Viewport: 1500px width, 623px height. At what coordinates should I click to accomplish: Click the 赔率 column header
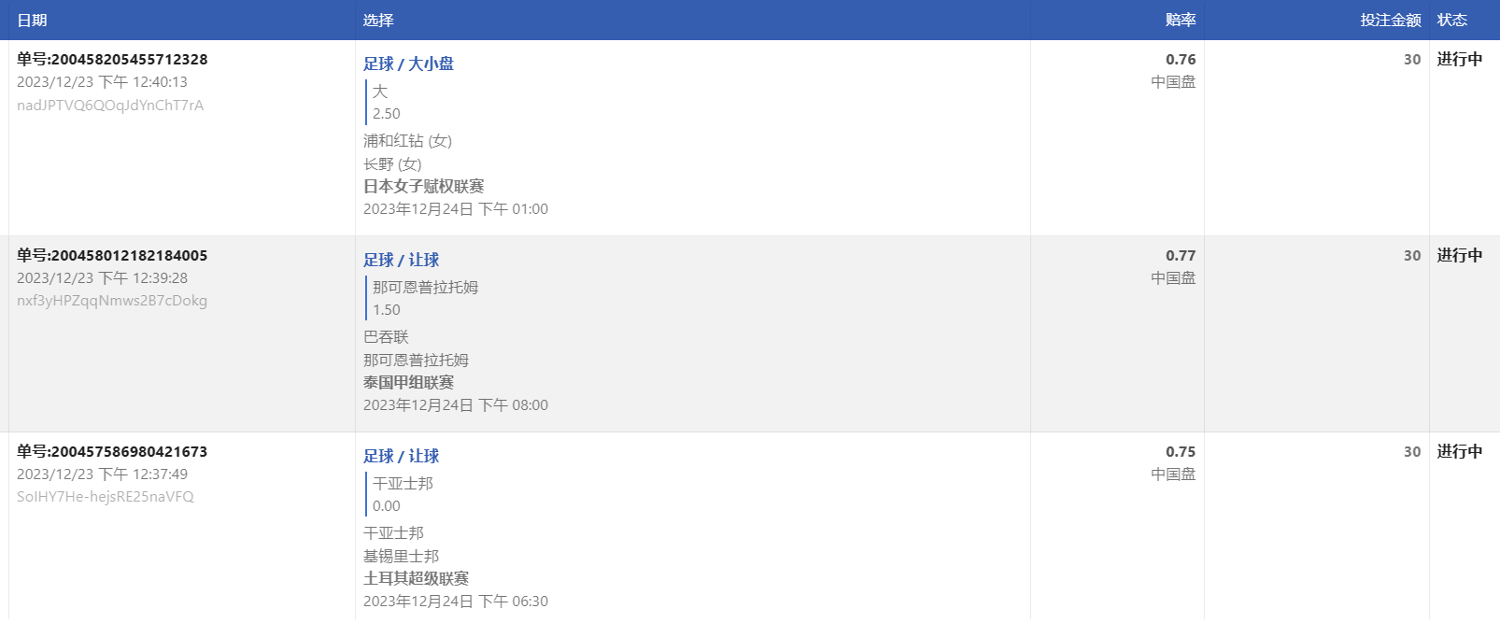point(1180,20)
